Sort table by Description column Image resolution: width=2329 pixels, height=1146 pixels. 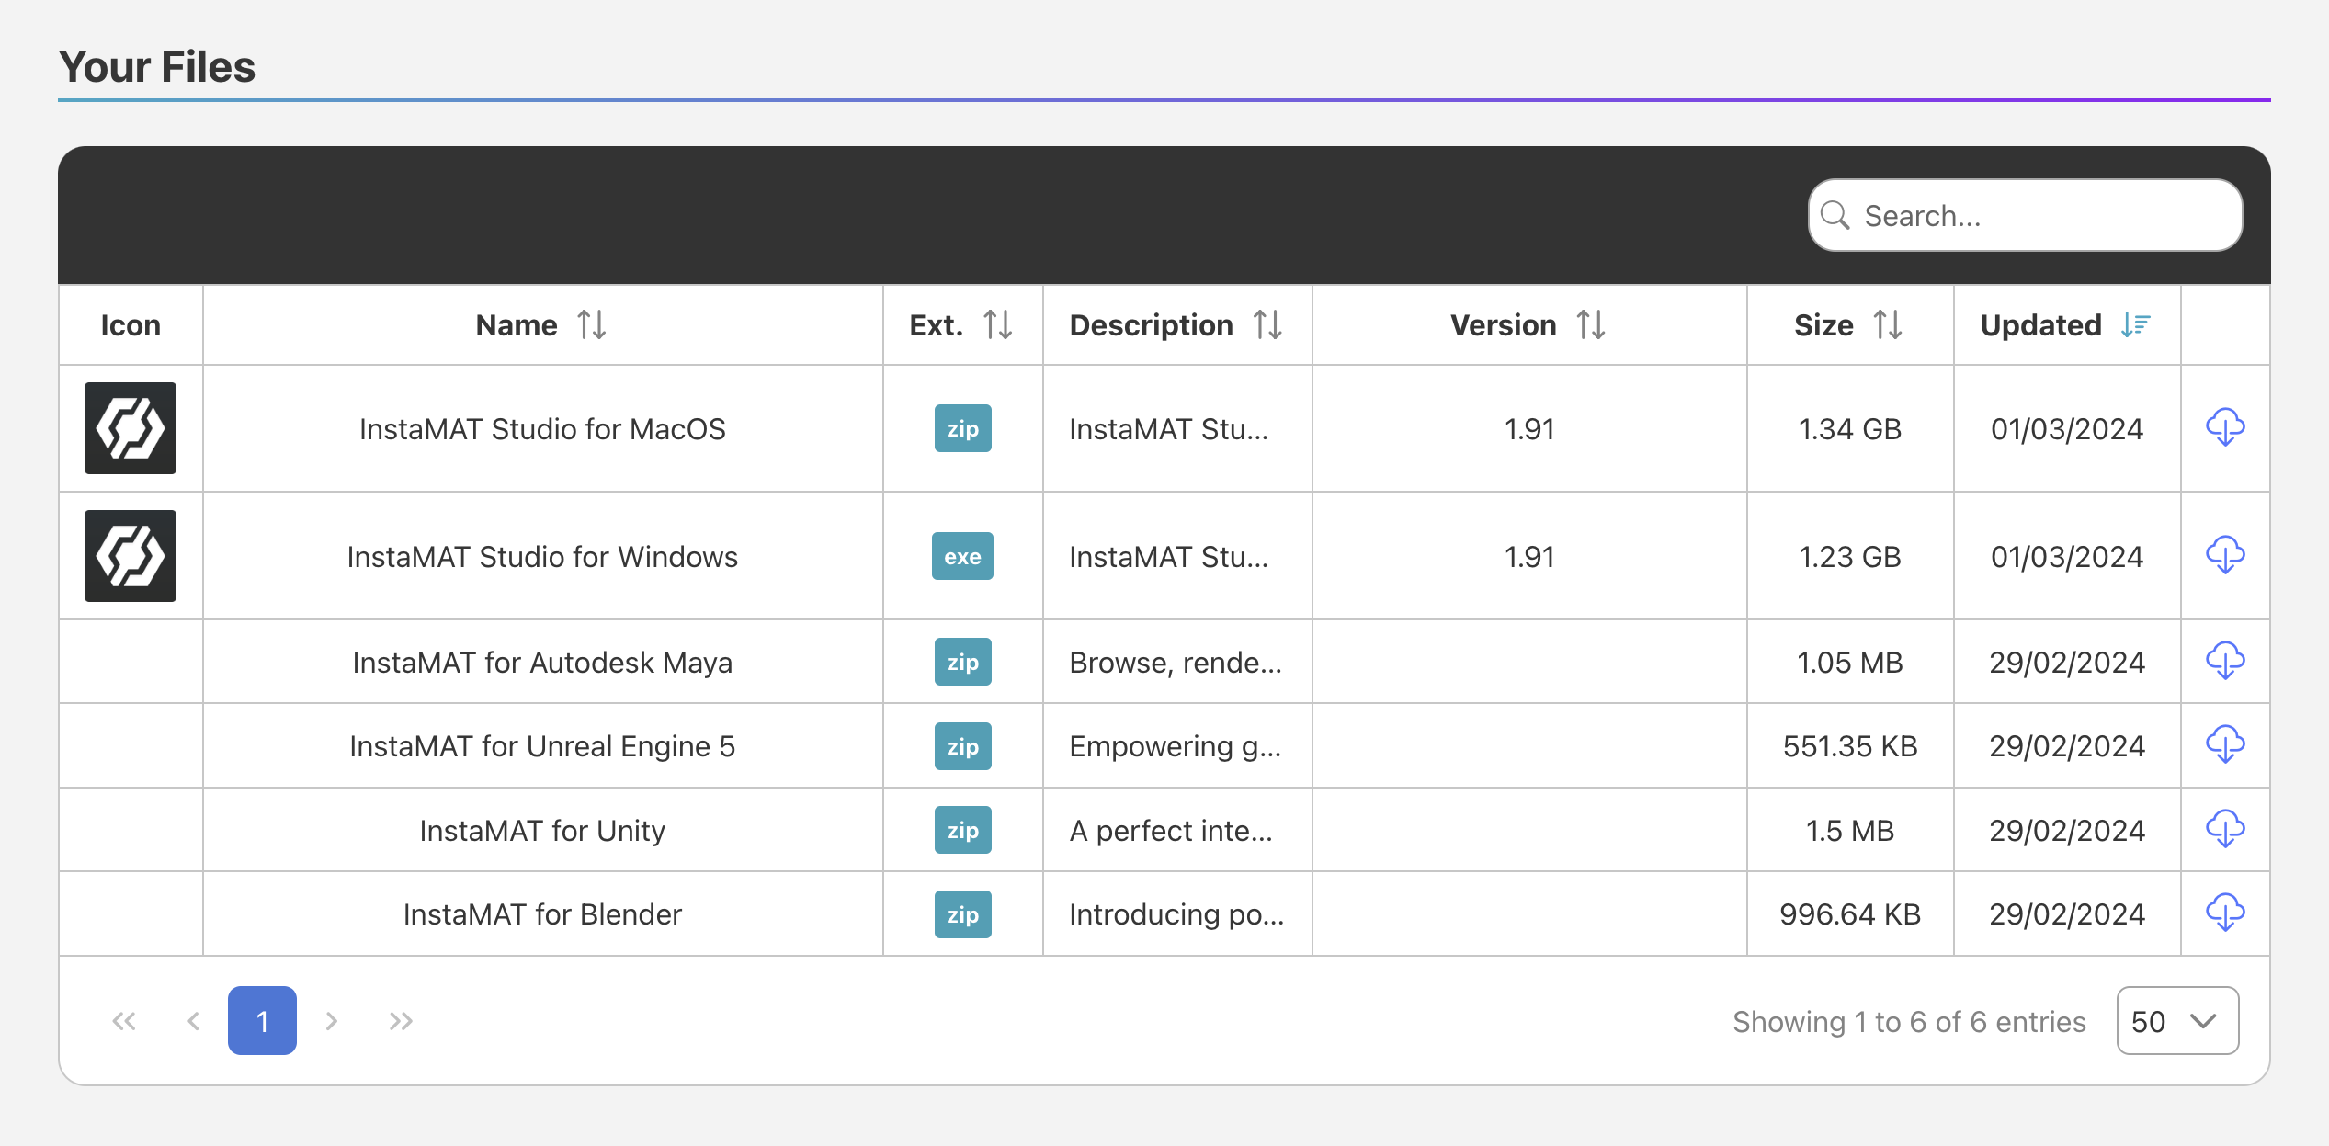point(1267,325)
